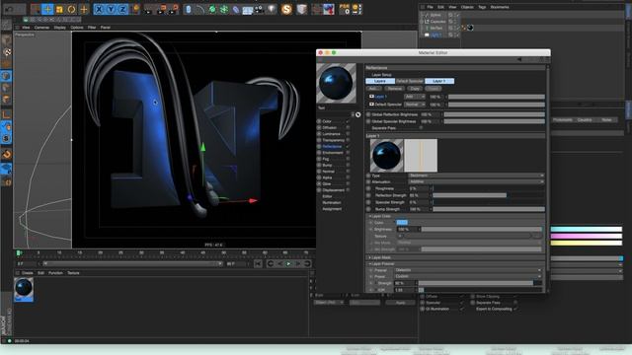Enable the Displacement channel checkbox
The width and height of the screenshot is (632, 355).
[348, 190]
